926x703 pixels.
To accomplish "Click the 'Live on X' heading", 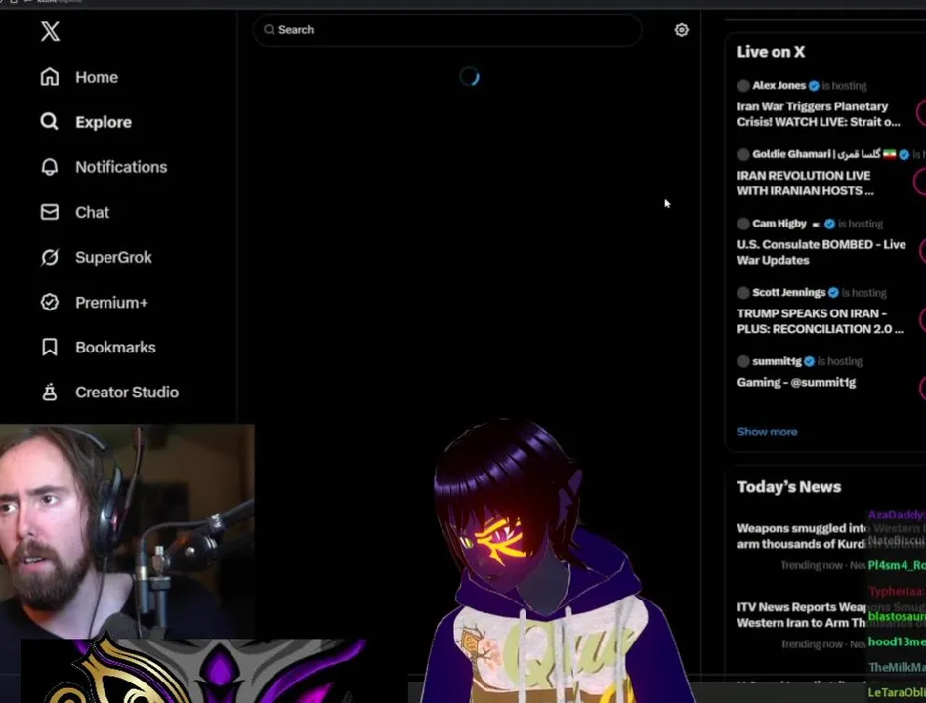I will [771, 52].
